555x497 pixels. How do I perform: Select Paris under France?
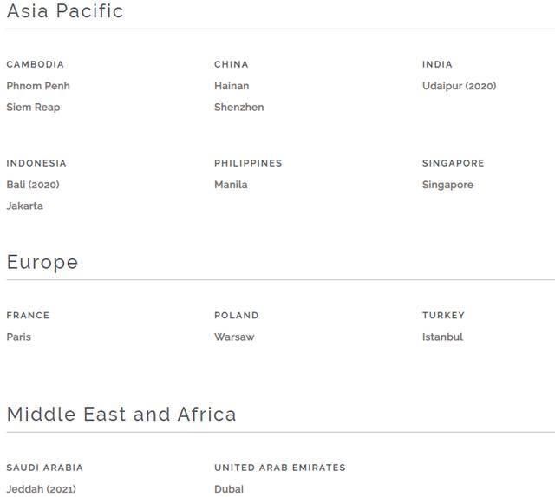coord(18,337)
